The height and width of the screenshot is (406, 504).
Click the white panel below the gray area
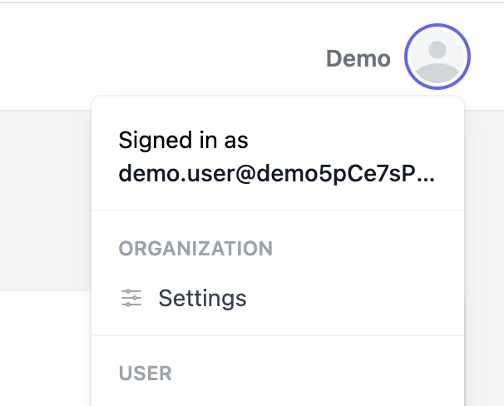(x=46, y=349)
